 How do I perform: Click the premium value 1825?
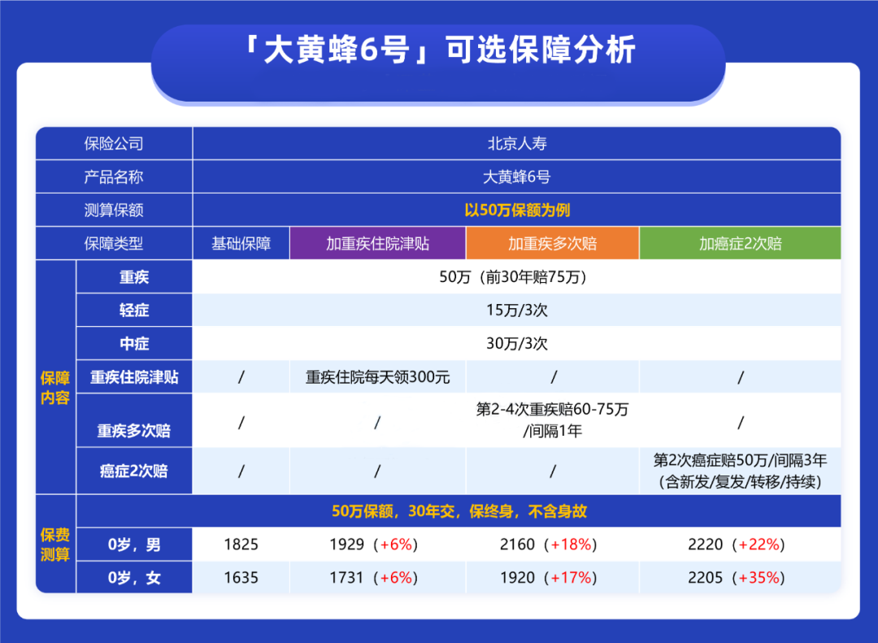[241, 545]
